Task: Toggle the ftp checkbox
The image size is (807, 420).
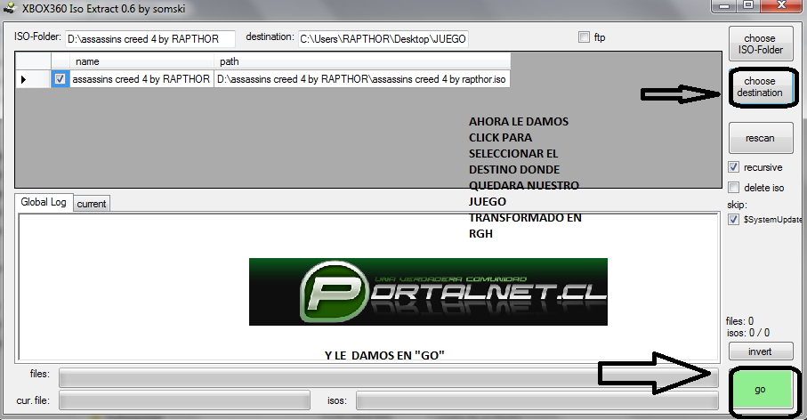Action: 584,37
